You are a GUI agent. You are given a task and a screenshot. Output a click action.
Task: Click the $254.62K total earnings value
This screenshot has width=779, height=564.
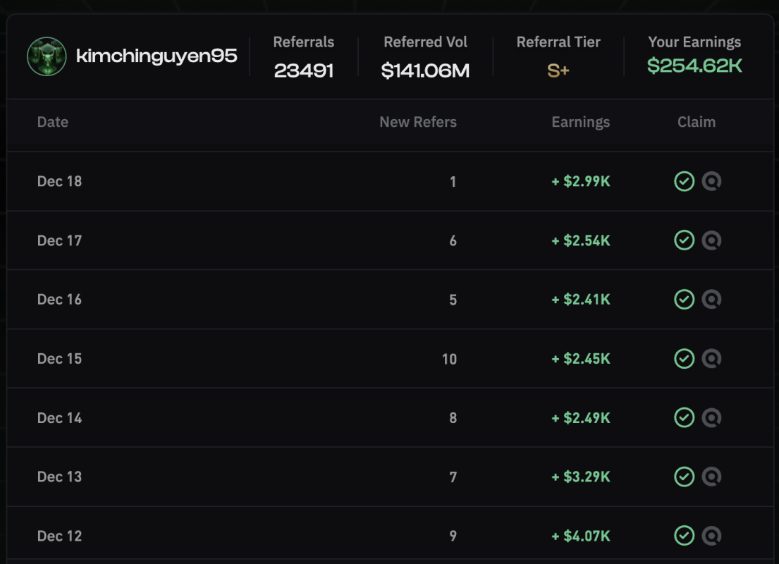click(x=694, y=66)
